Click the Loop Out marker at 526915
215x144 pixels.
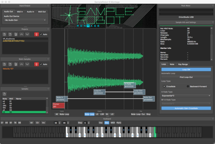pyautogui.click(x=139, y=92)
